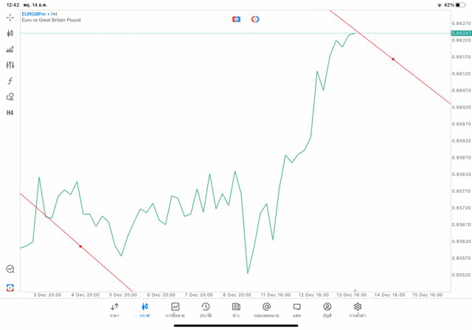Open the indicators list icon
Image resolution: width=472 pixels, height=330 pixels.
10,49
